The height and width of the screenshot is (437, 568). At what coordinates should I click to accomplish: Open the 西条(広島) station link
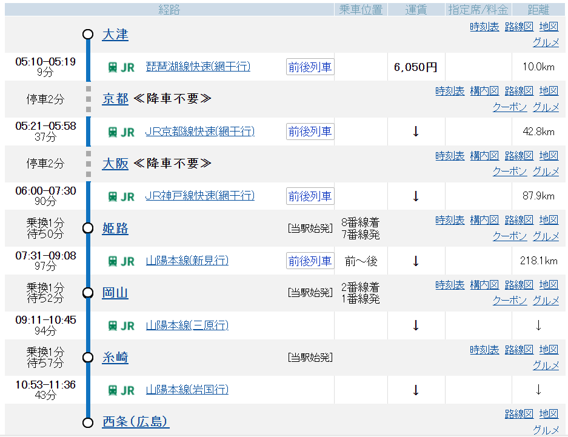(x=135, y=422)
